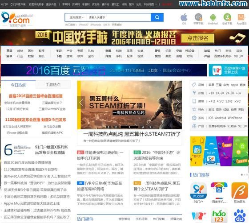Filter by oppo brand
The width and height of the screenshot is (249, 223).
[x=234, y=85]
